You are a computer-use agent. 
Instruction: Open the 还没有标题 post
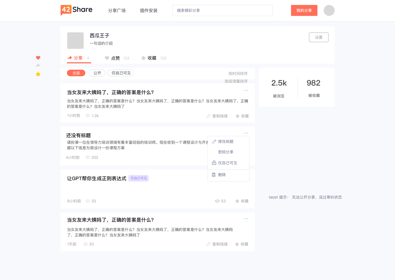tap(78, 135)
